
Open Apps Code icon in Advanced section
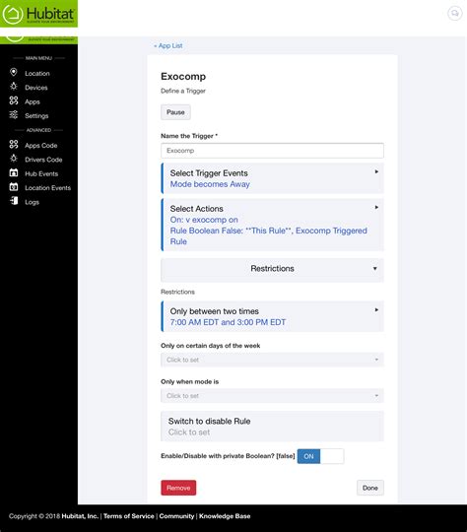point(14,145)
